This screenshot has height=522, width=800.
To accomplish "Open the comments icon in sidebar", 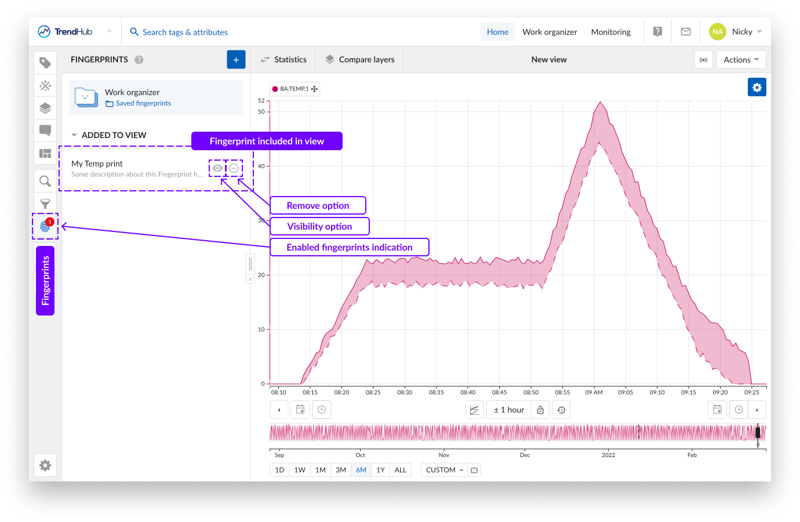I will pos(45,130).
